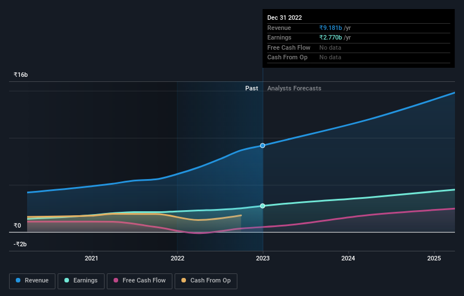Click the 2024 x-axis label
Viewport: 464px width, 296px height.
[x=348, y=258]
